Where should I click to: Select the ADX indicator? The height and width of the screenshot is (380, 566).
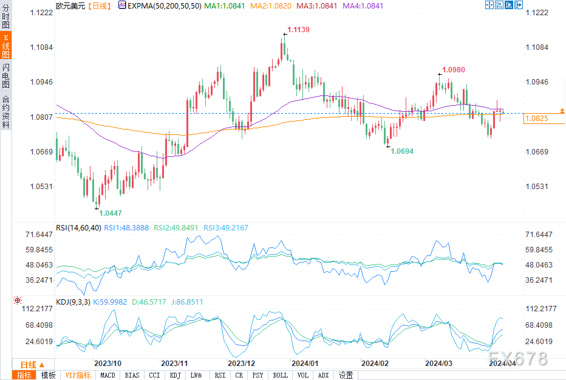tap(324, 375)
